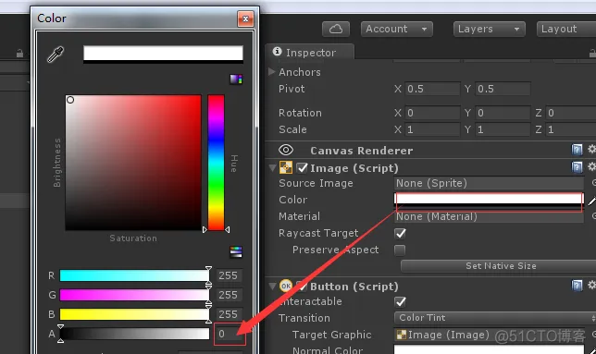596x354 pixels.
Task: Open Canvas Renderer gear settings menu
Action: (x=591, y=149)
